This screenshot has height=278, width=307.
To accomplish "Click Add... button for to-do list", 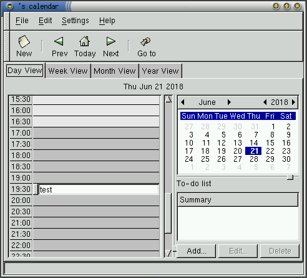I will pos(196,251).
